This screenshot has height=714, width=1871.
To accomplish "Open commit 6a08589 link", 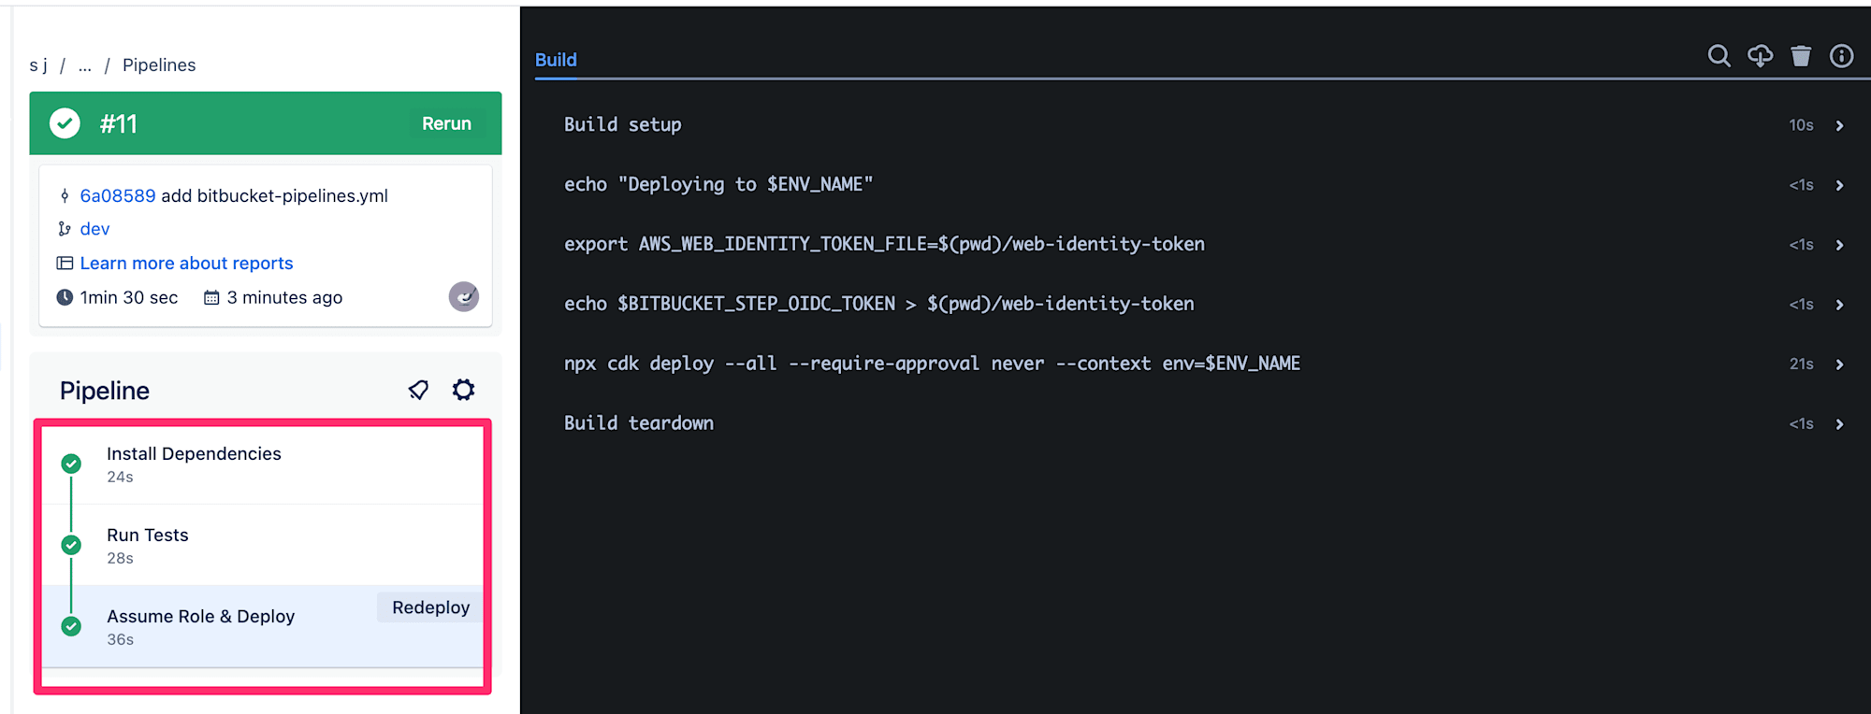I will tap(118, 196).
